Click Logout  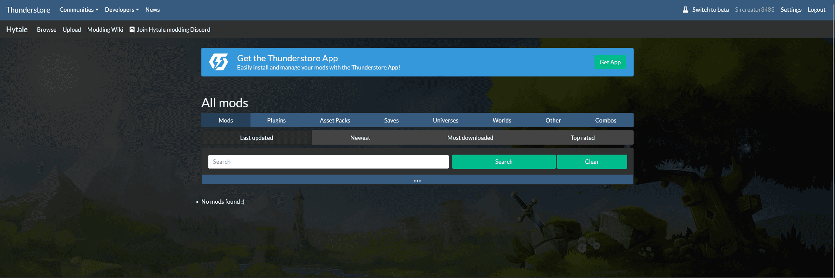[816, 10]
